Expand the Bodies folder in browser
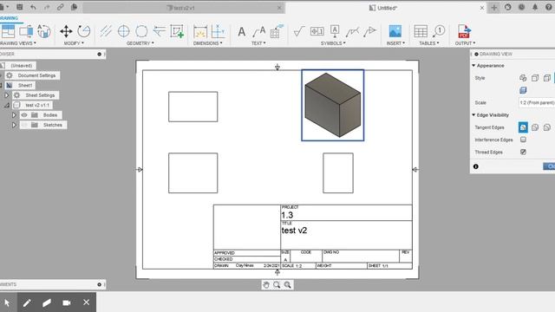The image size is (555, 312). tap(14, 115)
